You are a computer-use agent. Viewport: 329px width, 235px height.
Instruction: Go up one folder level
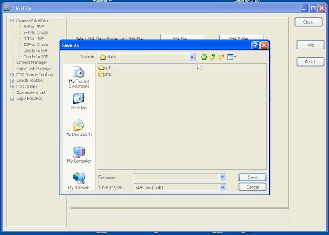pyautogui.click(x=213, y=57)
